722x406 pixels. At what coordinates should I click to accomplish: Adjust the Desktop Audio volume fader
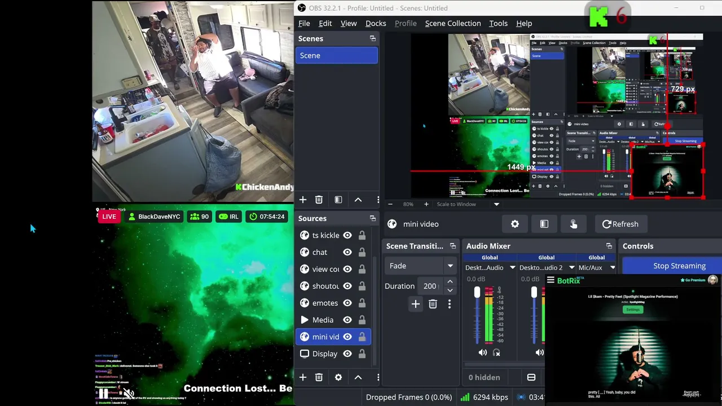point(477,292)
